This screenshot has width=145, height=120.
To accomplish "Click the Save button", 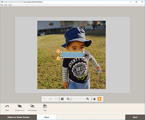I will (x=46, y=117).
